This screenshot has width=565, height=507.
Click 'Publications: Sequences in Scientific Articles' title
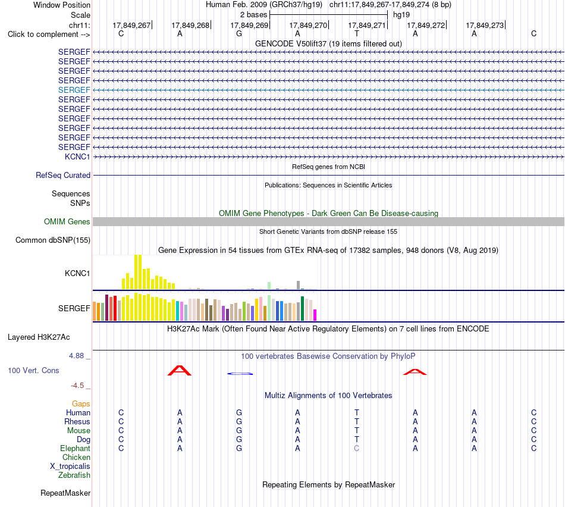tap(328, 185)
